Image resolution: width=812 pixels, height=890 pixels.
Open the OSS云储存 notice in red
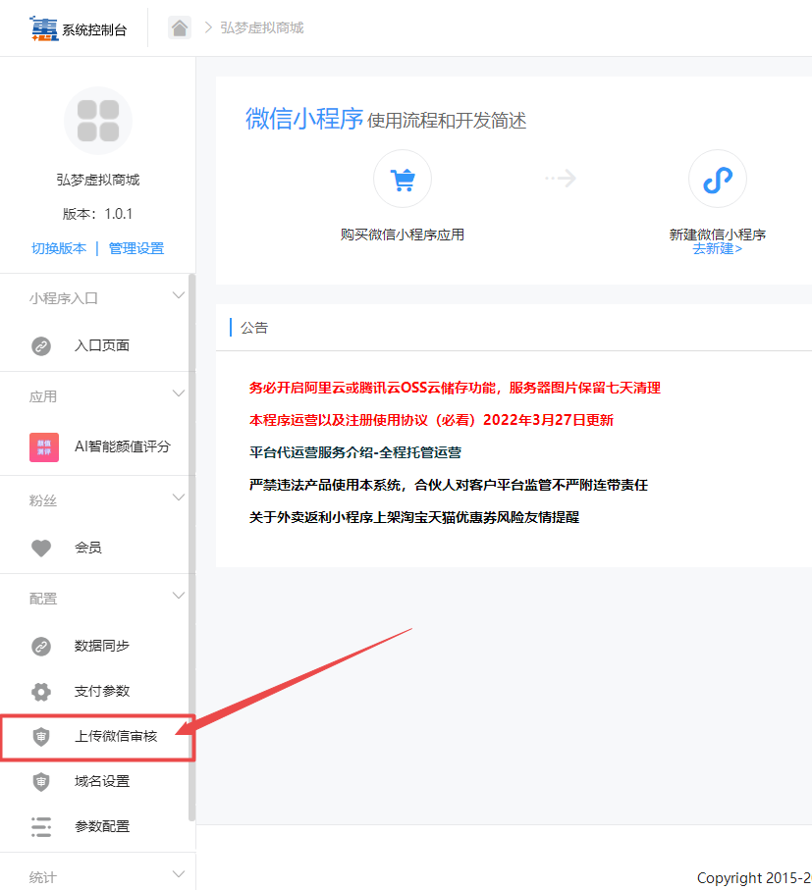pyautogui.click(x=455, y=388)
